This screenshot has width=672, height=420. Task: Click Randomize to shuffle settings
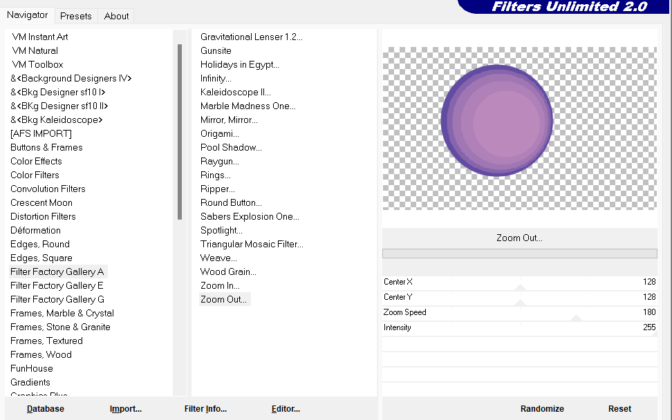[542, 409]
